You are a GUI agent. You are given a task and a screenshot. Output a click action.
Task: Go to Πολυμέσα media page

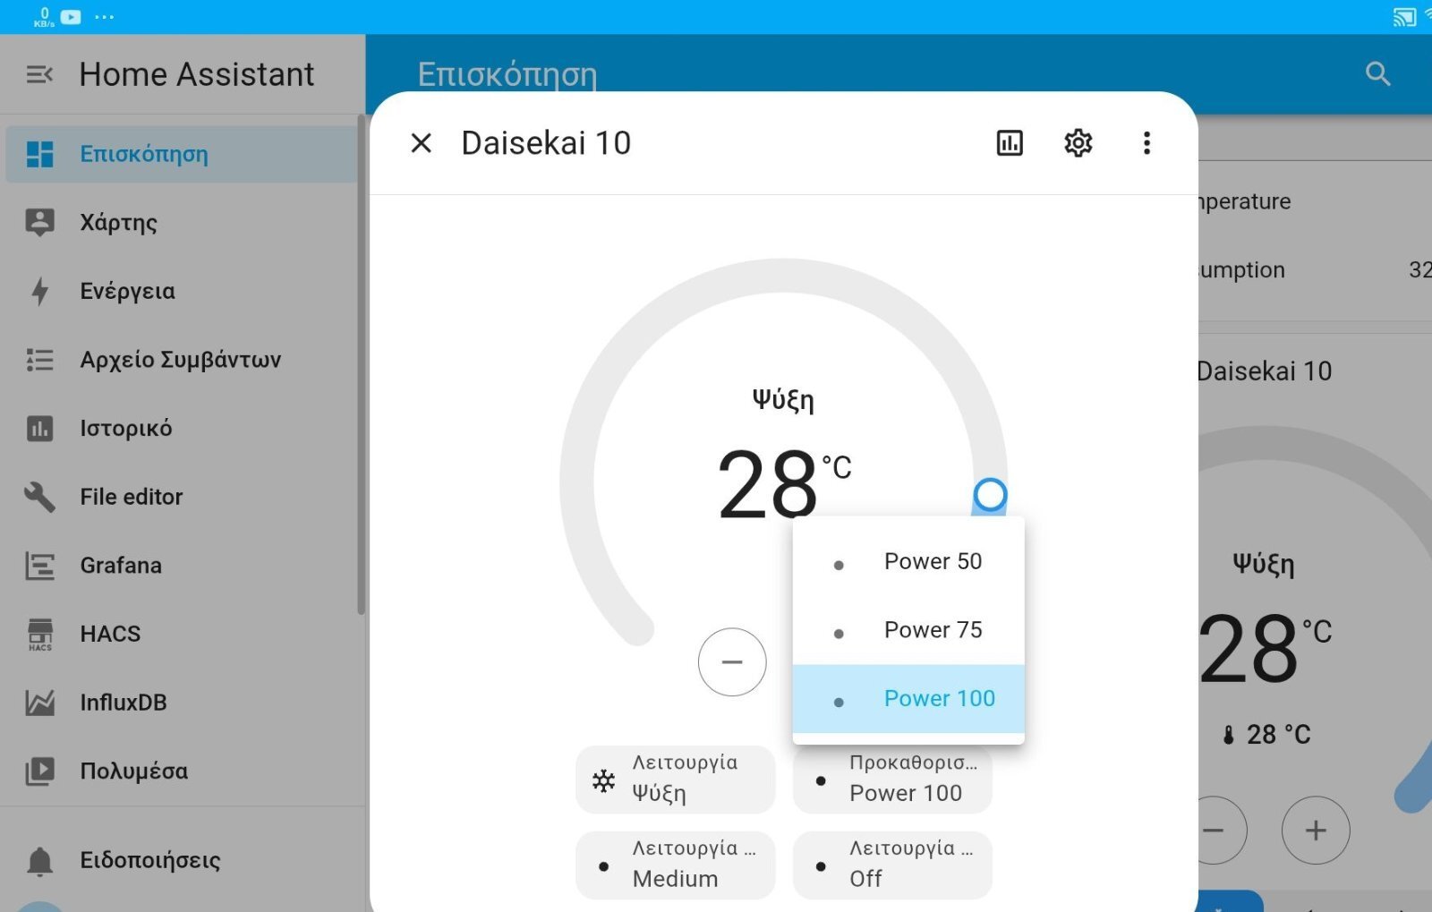click(x=182, y=771)
